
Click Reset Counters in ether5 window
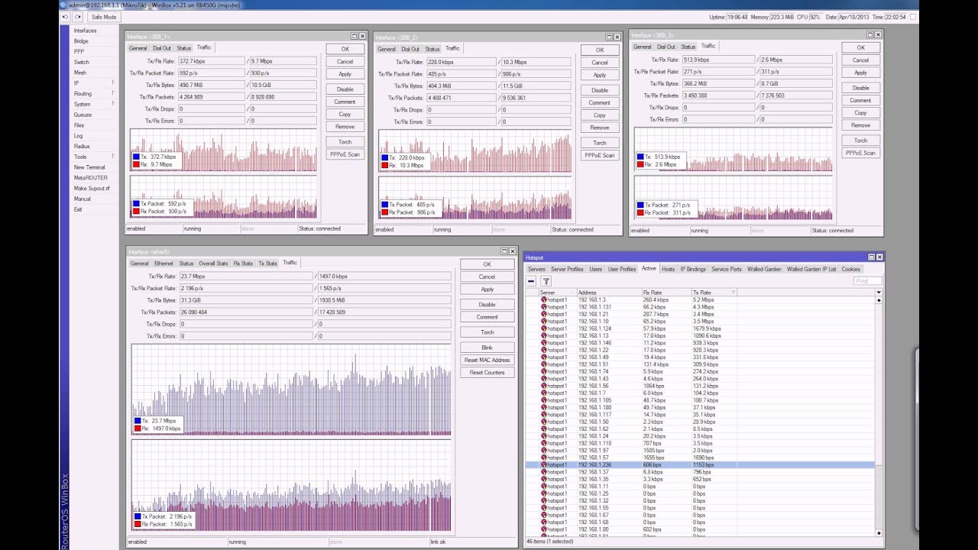point(487,373)
